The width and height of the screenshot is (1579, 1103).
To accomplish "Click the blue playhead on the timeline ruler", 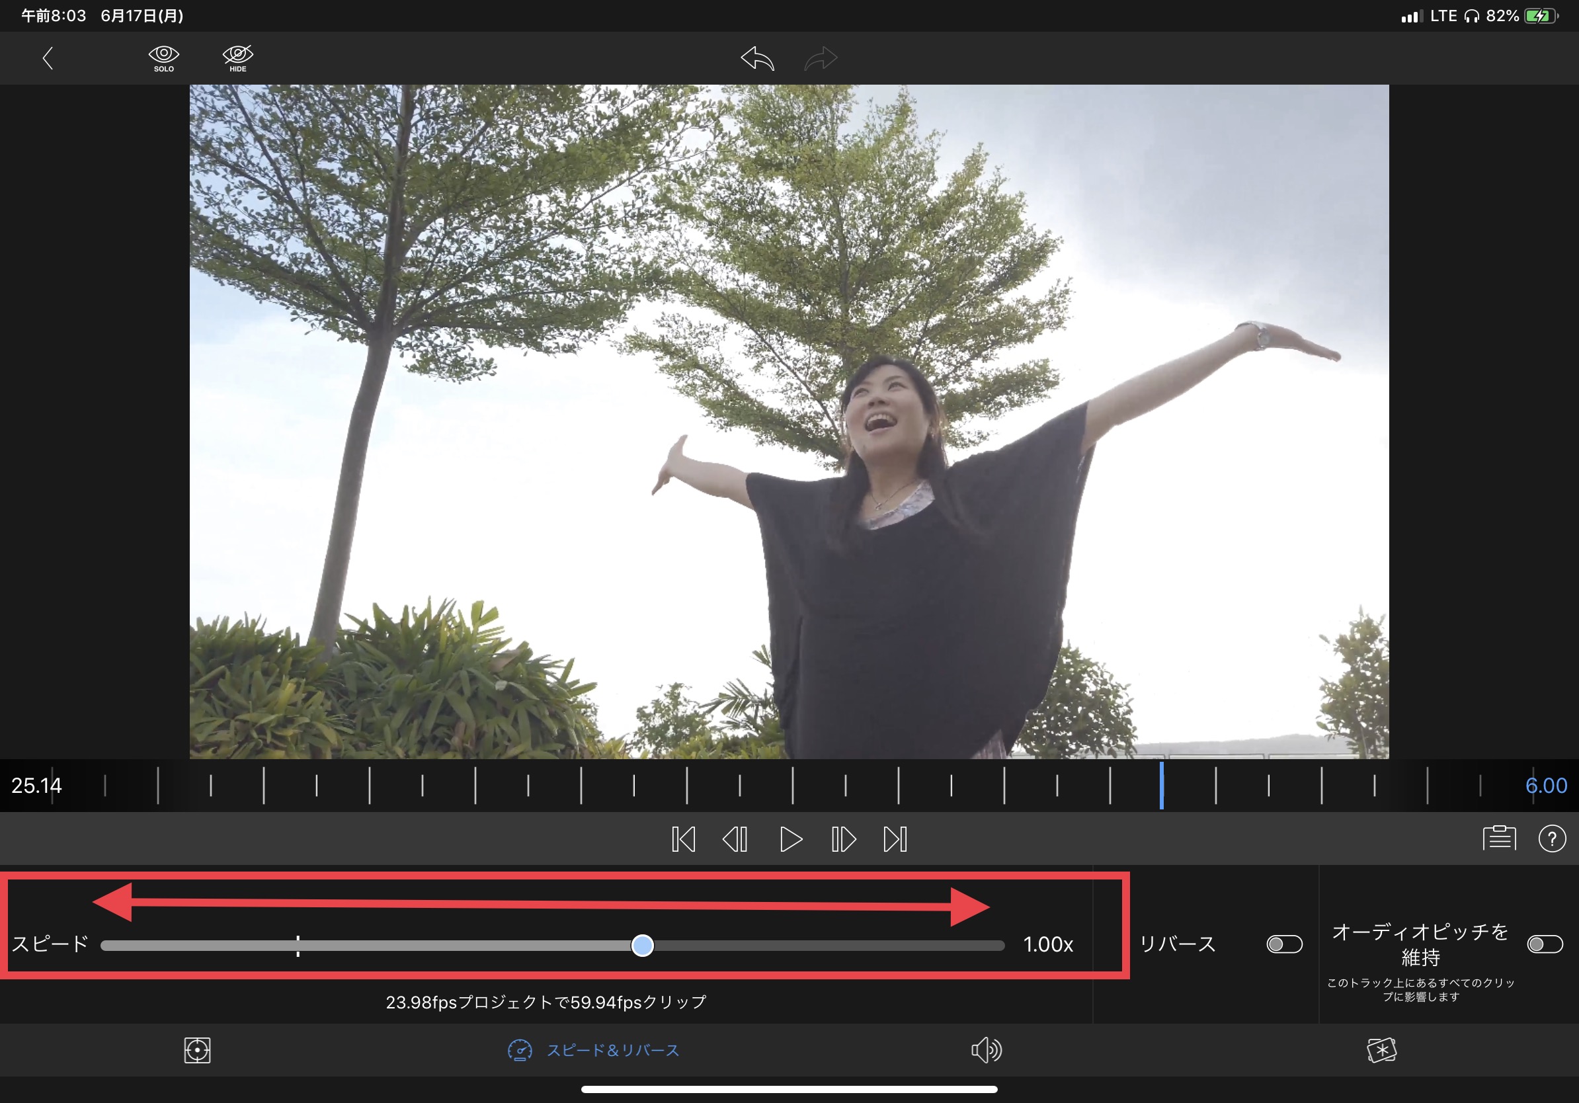I will tap(1162, 786).
